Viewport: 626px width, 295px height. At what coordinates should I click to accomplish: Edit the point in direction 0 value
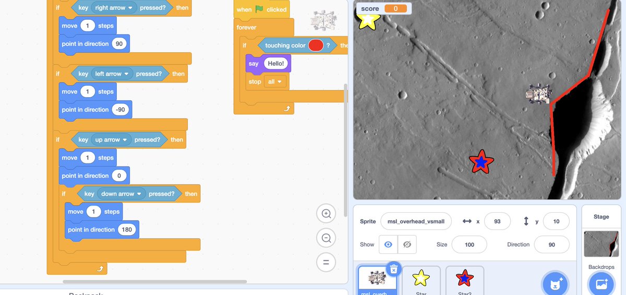point(119,176)
